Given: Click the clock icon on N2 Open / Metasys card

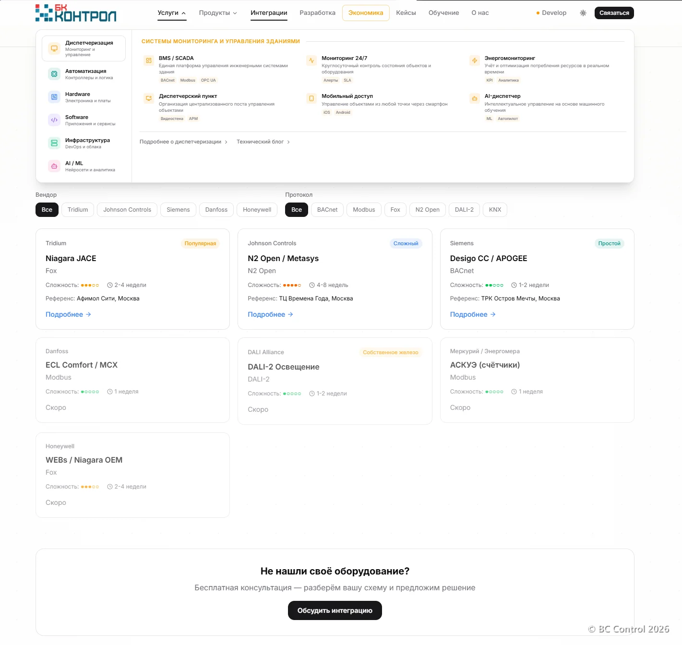Looking at the screenshot, I should pos(312,285).
